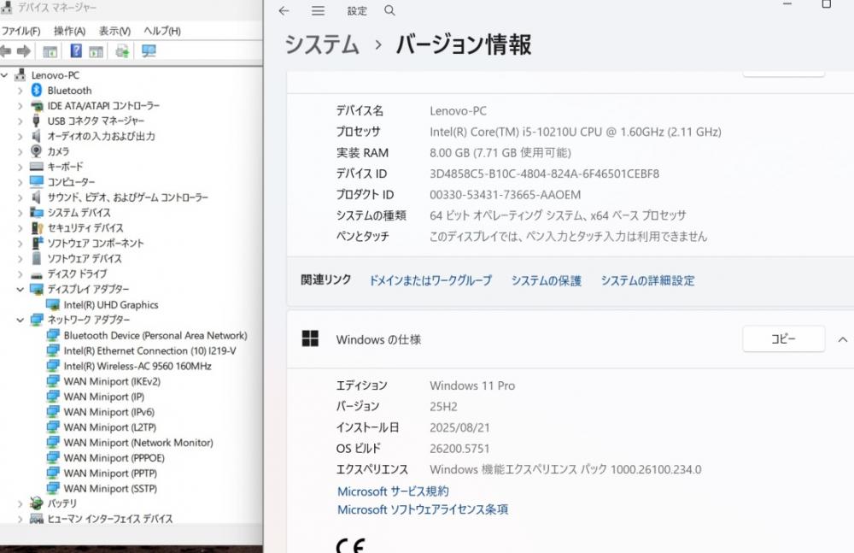The height and width of the screenshot is (553, 854).
Task: Open the Settings hamburger navigation menu
Action: pos(318,10)
